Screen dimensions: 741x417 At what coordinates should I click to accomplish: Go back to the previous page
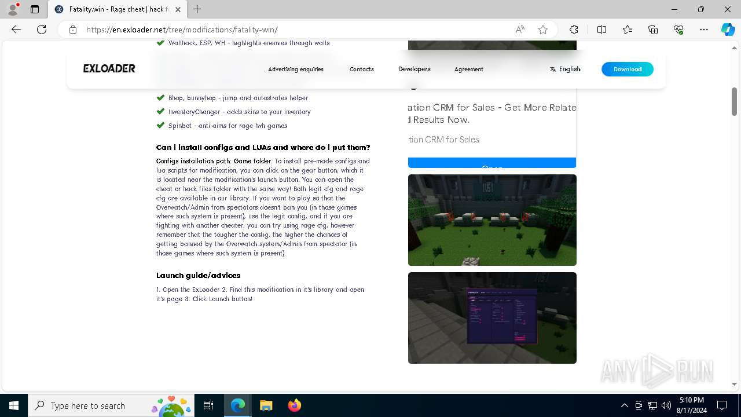pos(16,30)
